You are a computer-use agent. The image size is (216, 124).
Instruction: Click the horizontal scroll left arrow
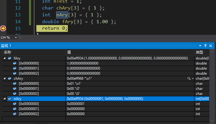click(x=20, y=37)
